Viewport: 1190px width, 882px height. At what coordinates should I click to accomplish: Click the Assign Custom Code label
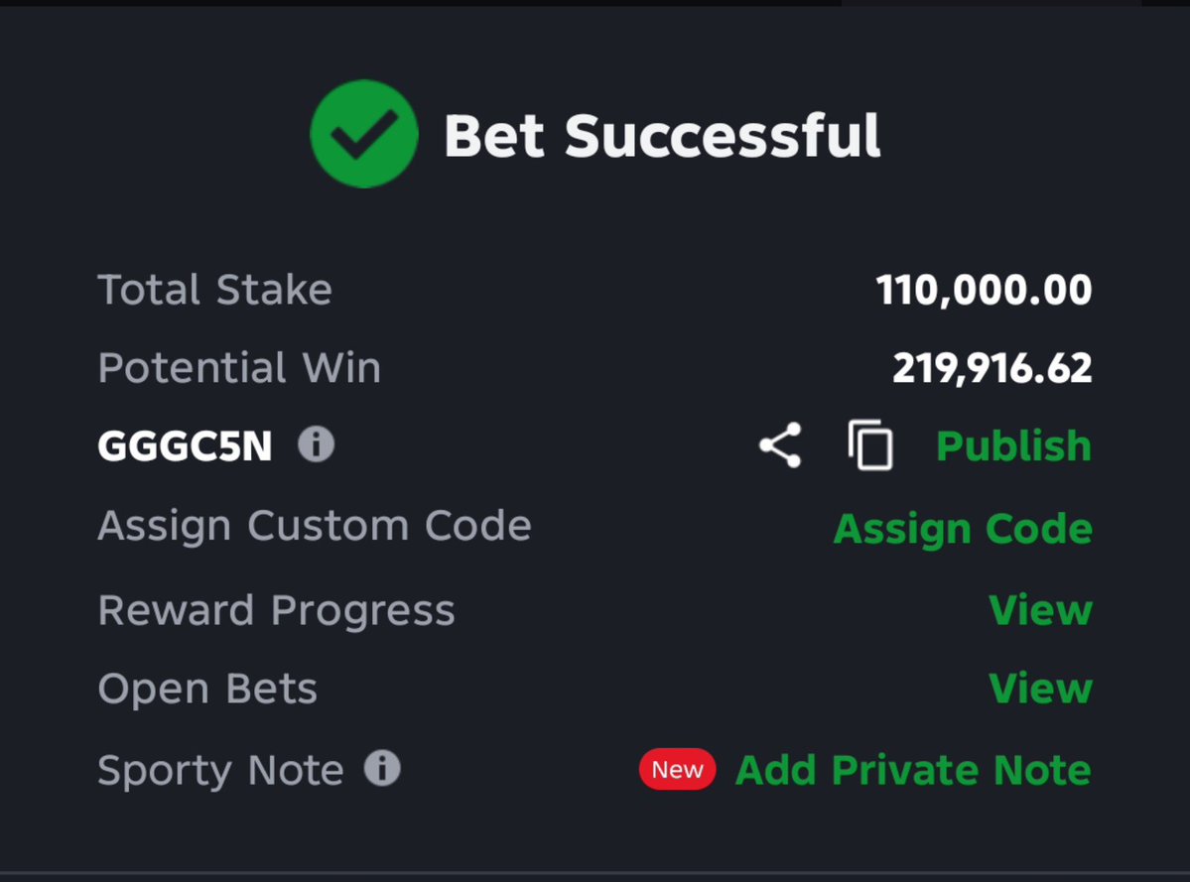(x=315, y=526)
